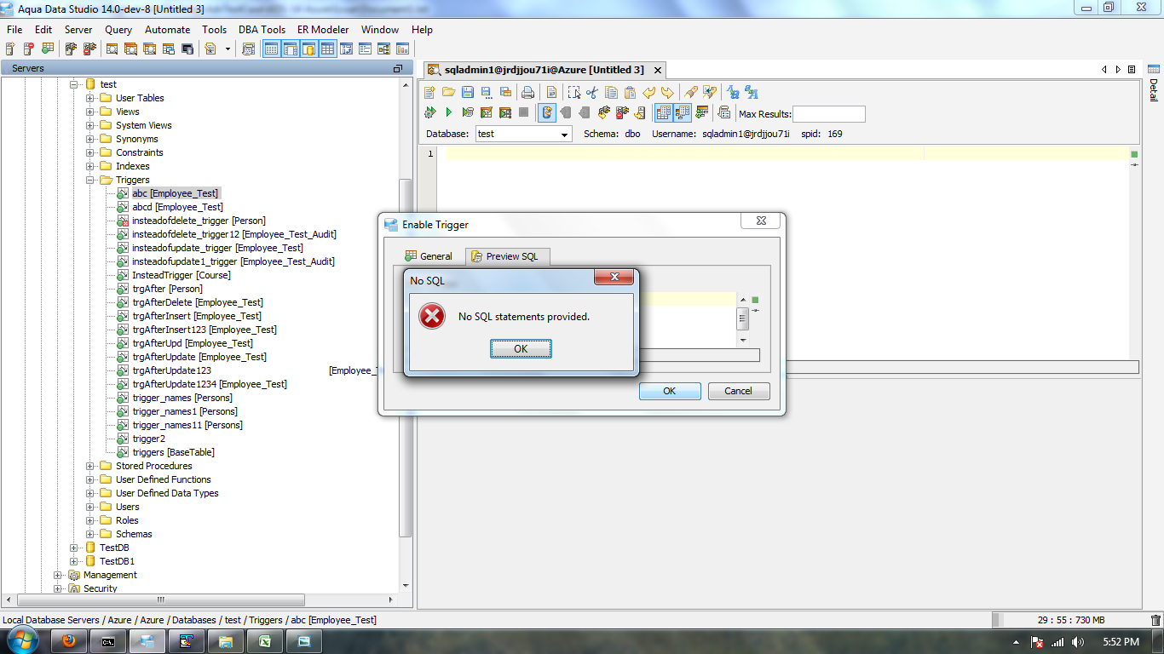This screenshot has width=1164, height=654.
Task: Click the Cut scissors icon
Action: tap(592, 92)
